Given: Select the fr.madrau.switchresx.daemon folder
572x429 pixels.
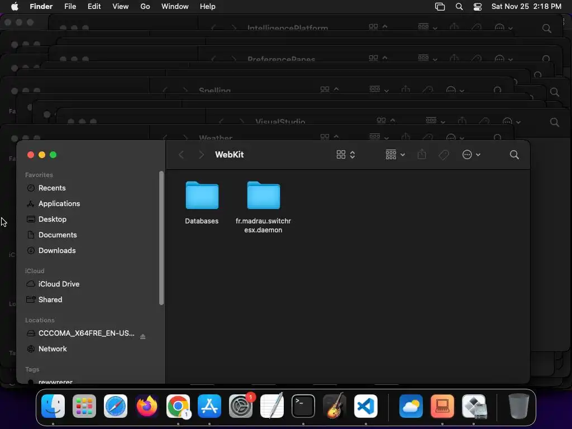Looking at the screenshot, I should (263, 196).
